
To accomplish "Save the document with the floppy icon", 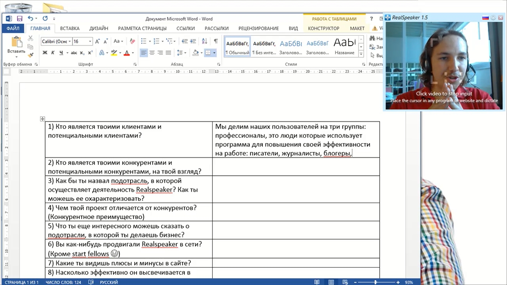I will tap(20, 19).
